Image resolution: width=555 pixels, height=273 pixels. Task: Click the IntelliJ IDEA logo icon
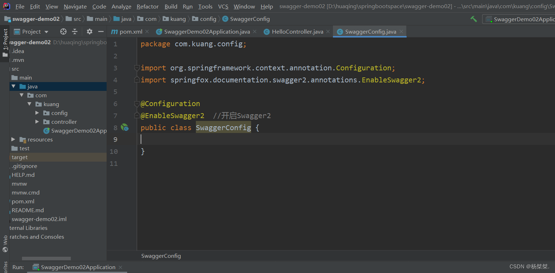[x=7, y=6]
